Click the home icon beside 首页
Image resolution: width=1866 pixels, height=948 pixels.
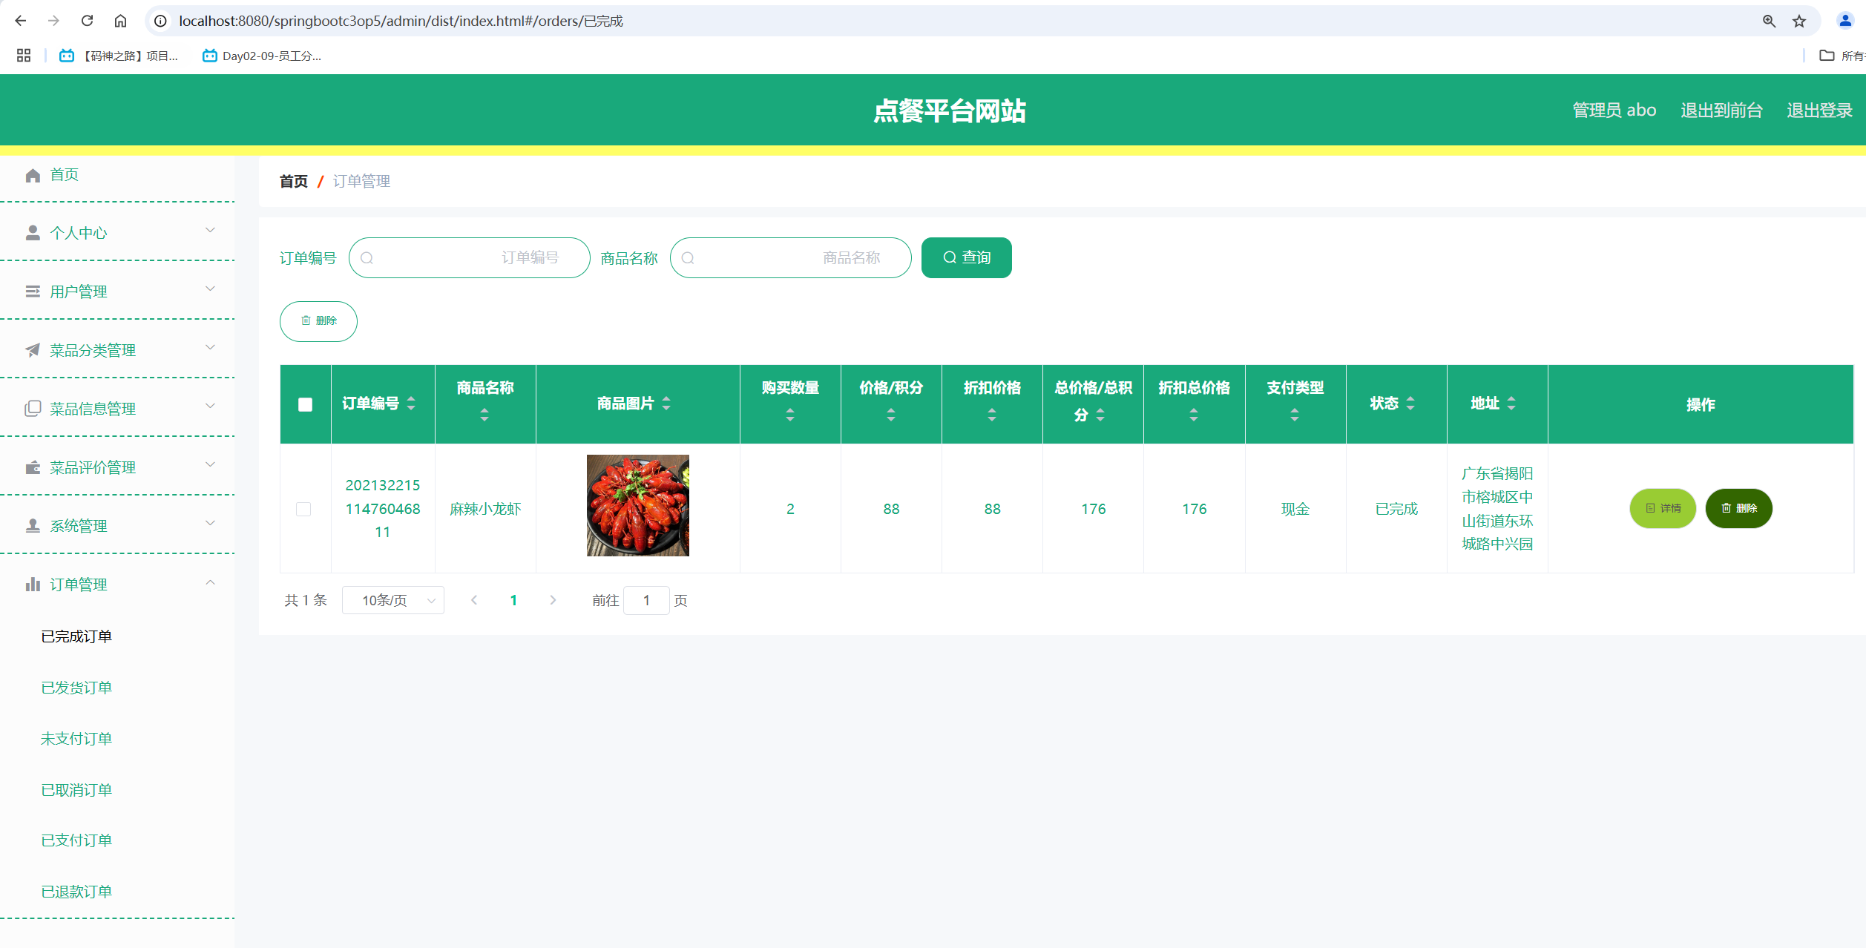[x=33, y=175]
